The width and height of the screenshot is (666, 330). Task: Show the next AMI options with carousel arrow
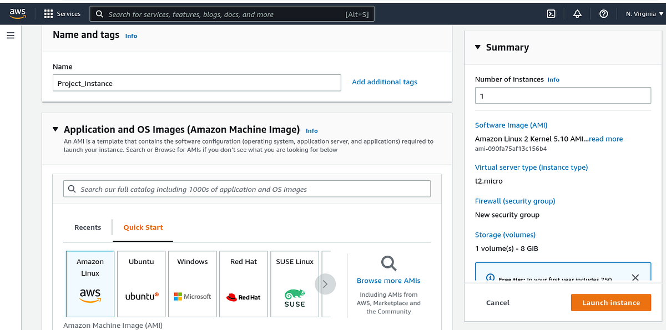coord(325,283)
